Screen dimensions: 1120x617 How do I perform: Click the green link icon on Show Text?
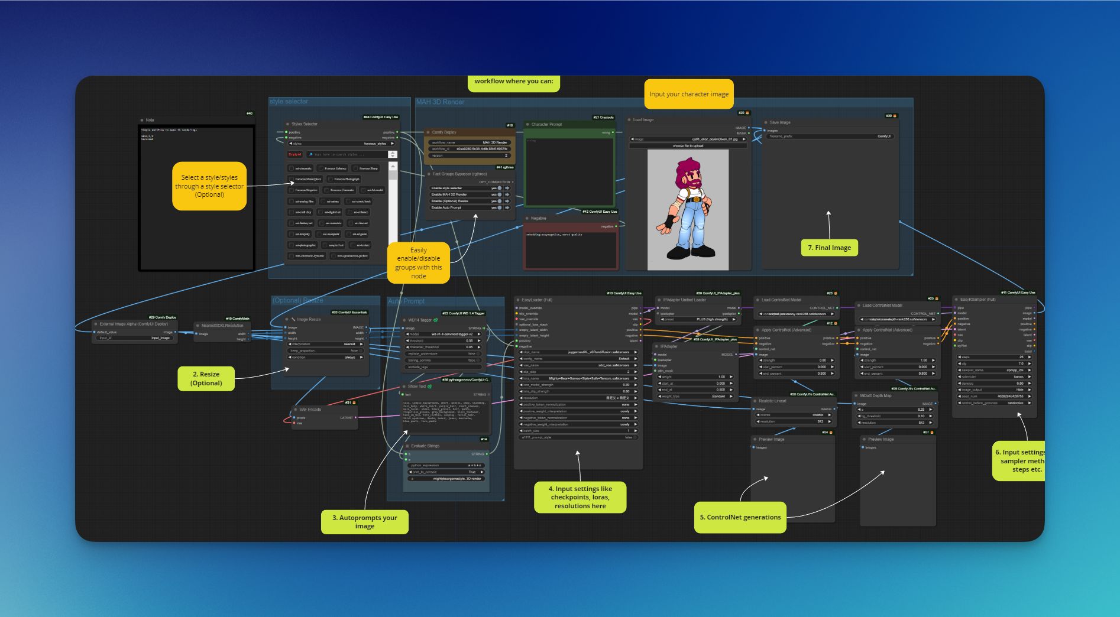click(x=430, y=387)
